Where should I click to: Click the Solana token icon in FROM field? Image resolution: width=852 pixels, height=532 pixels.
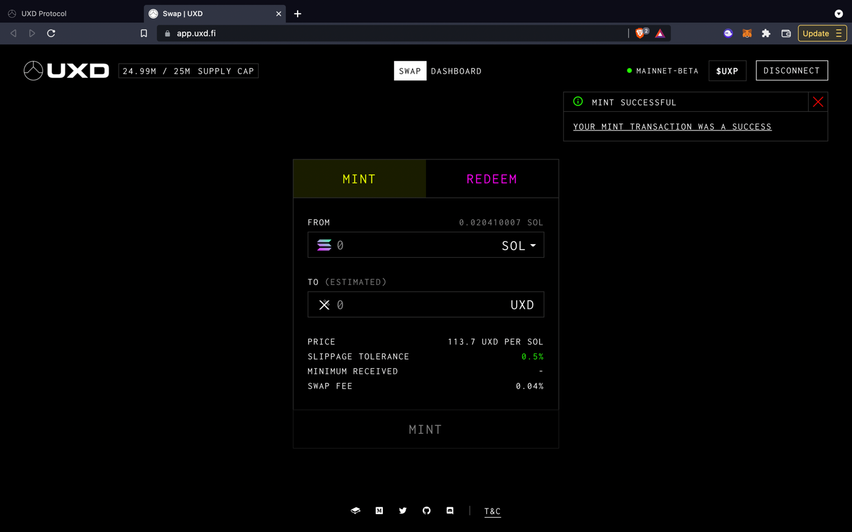coord(324,245)
